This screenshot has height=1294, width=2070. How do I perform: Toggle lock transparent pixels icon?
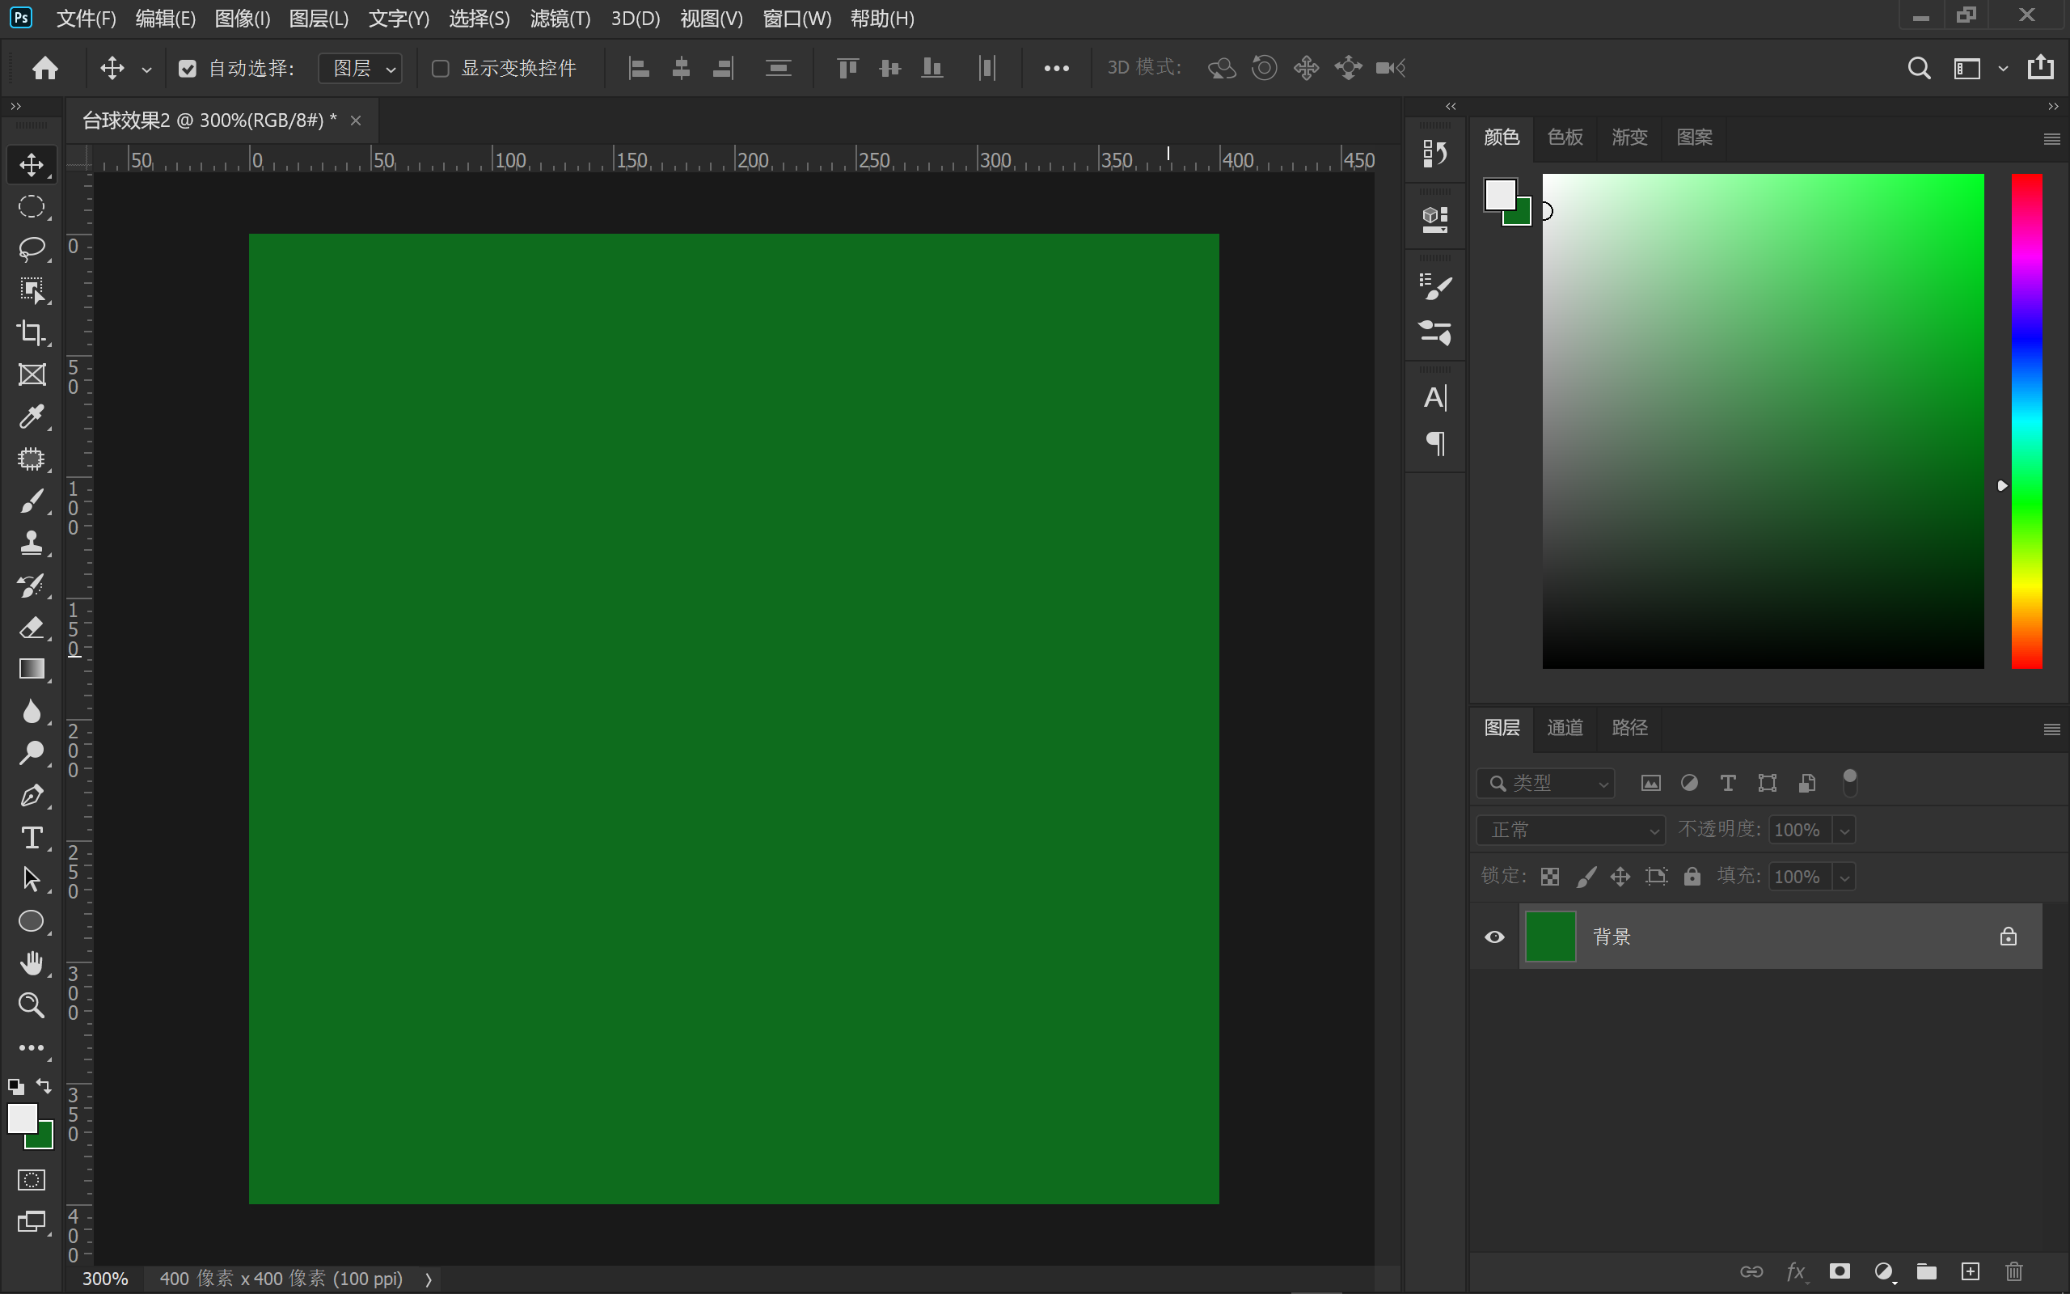tap(1550, 877)
